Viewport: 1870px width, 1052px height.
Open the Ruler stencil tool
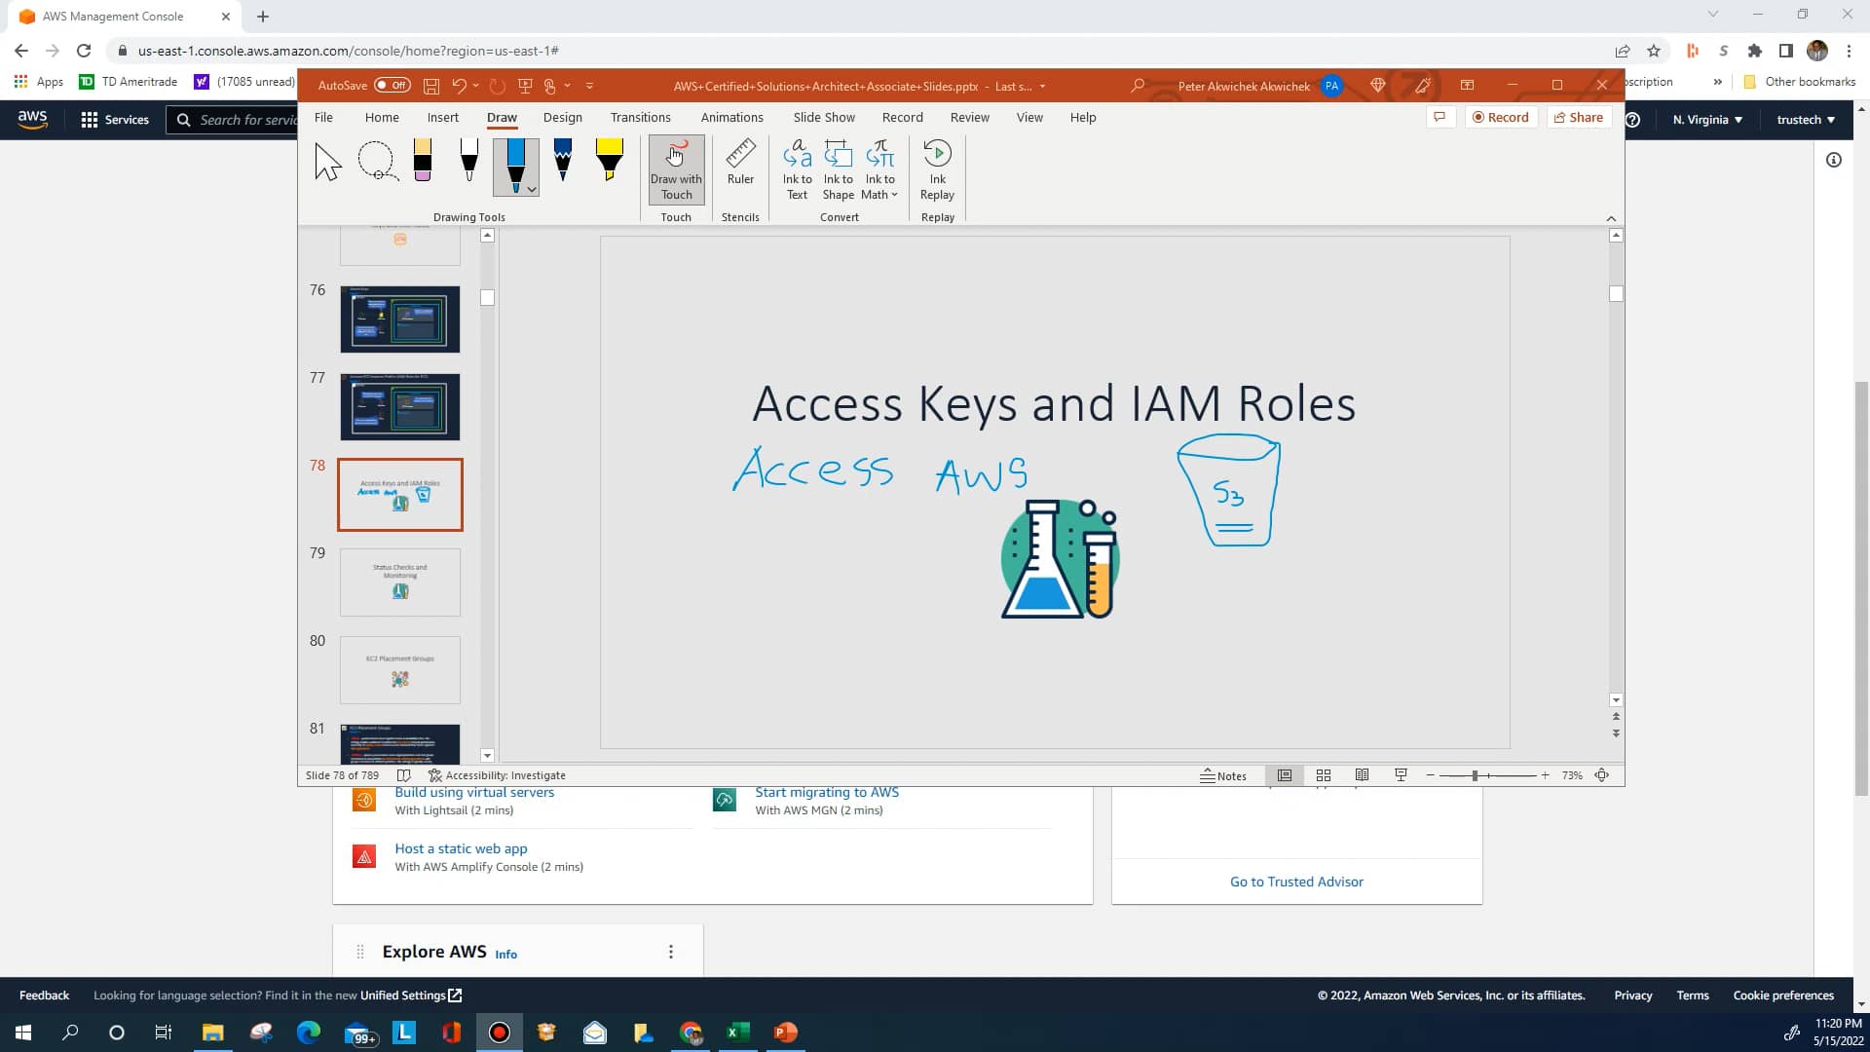(740, 166)
